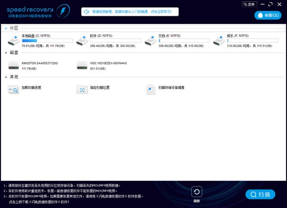Collapse the 分区 partitions section
Image resolution: width=287 pixels, height=208 pixels.
(6, 29)
